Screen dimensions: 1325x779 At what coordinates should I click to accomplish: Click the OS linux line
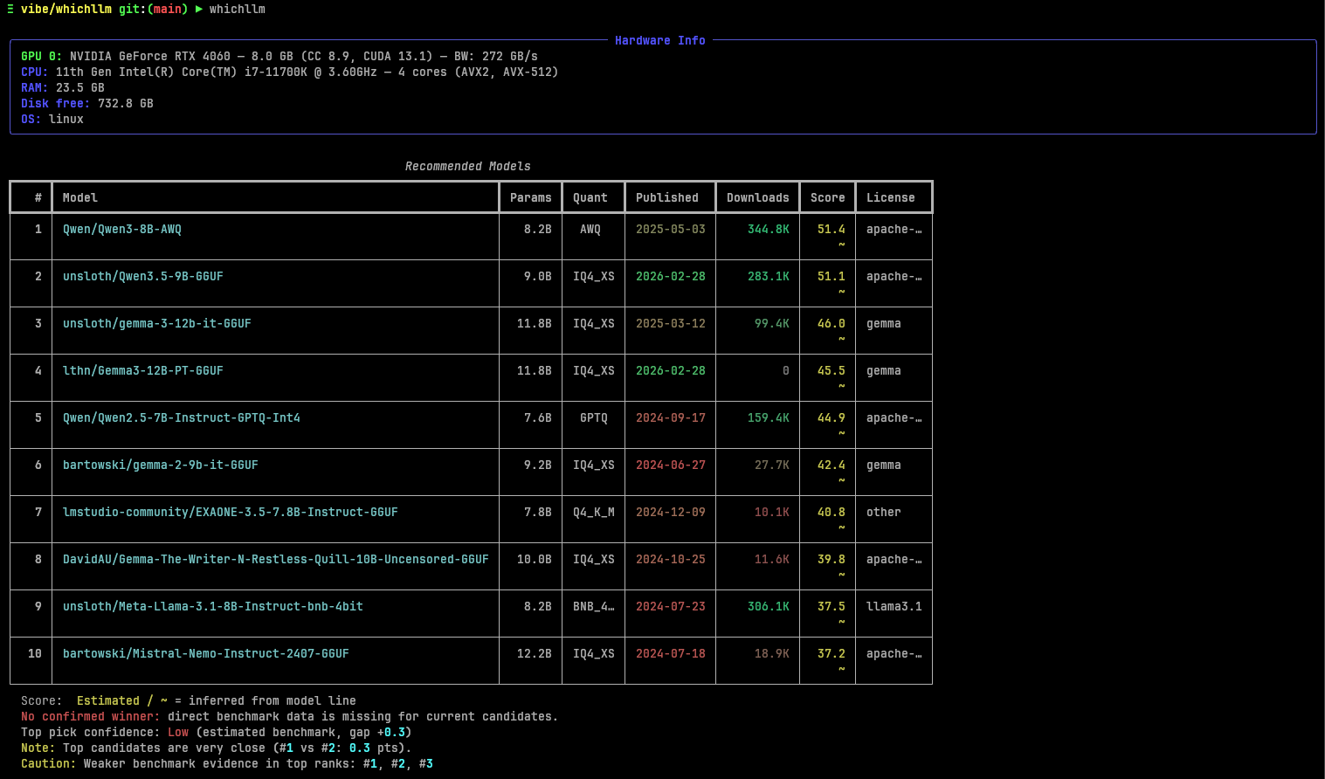click(x=52, y=120)
